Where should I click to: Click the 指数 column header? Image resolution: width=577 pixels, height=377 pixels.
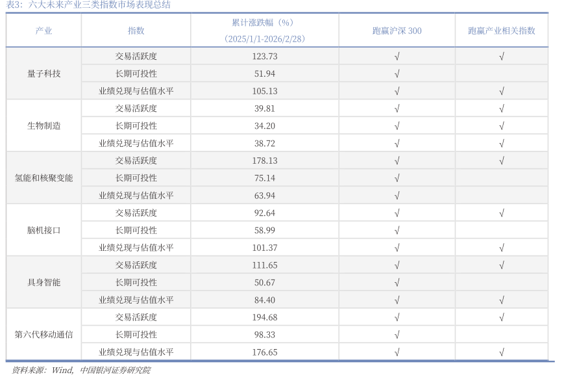pos(136,31)
